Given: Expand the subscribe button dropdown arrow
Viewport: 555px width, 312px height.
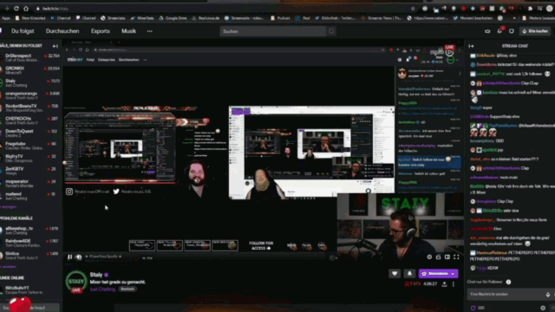Looking at the screenshot, I should tap(453, 274).
